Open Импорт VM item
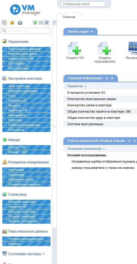Image resolution: width=137 pixels, height=264 pixels. pos(26,147)
